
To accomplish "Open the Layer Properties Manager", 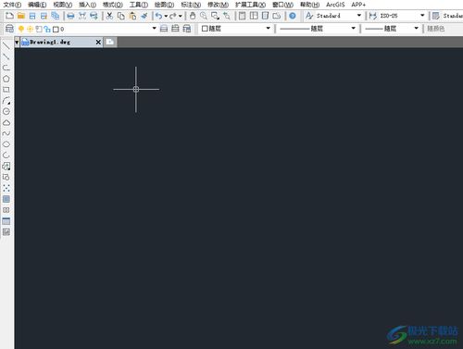I will click(x=9, y=29).
